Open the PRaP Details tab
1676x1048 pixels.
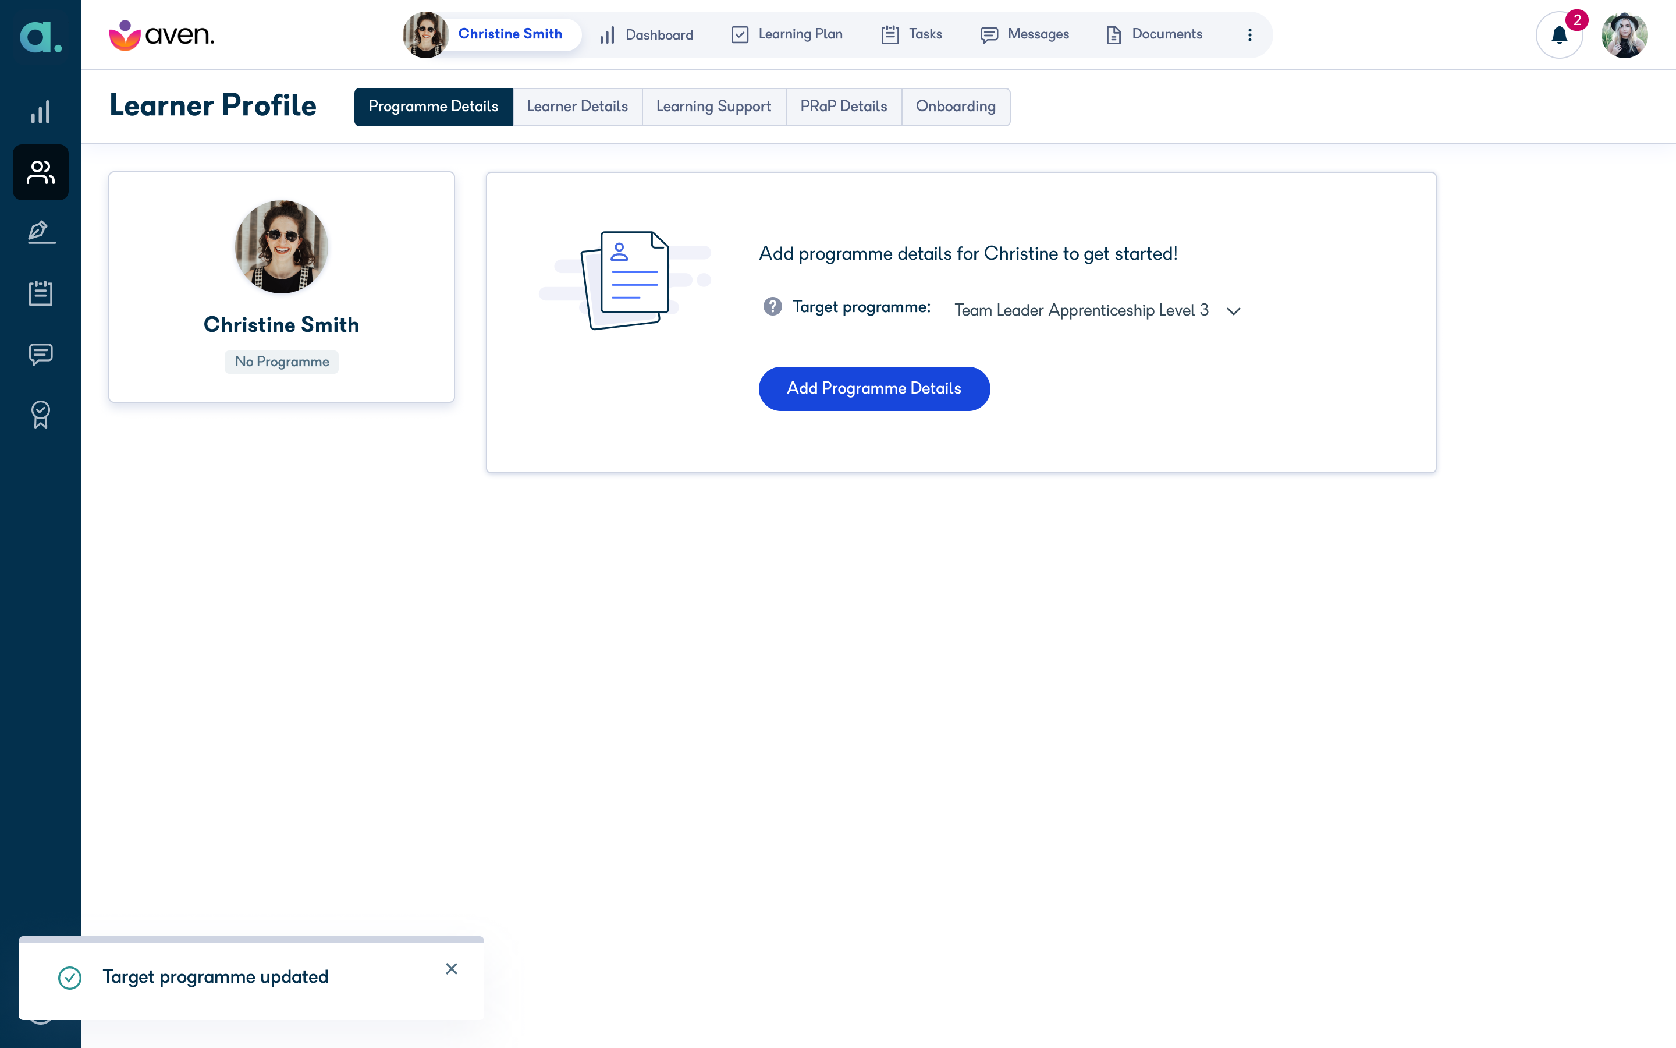click(x=844, y=107)
